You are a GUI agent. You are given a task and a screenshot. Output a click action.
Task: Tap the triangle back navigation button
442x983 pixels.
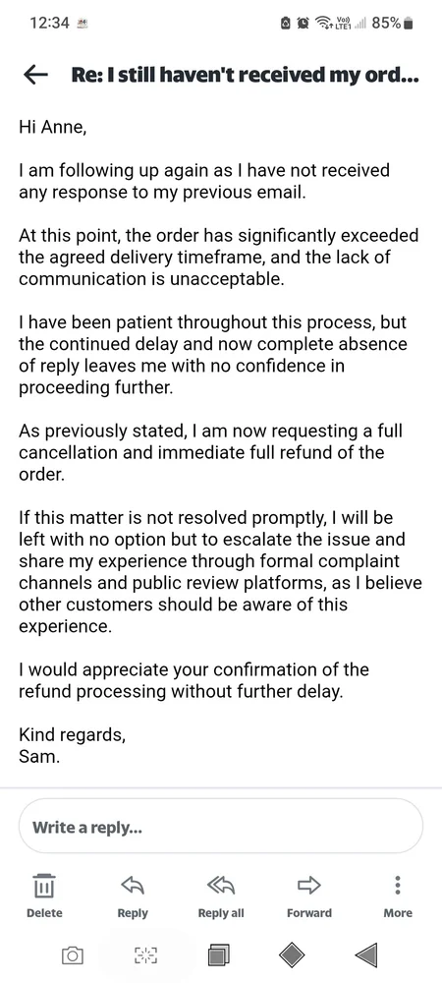click(365, 954)
